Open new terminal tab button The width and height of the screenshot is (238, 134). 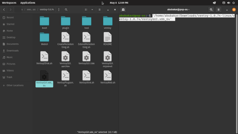[123, 9]
